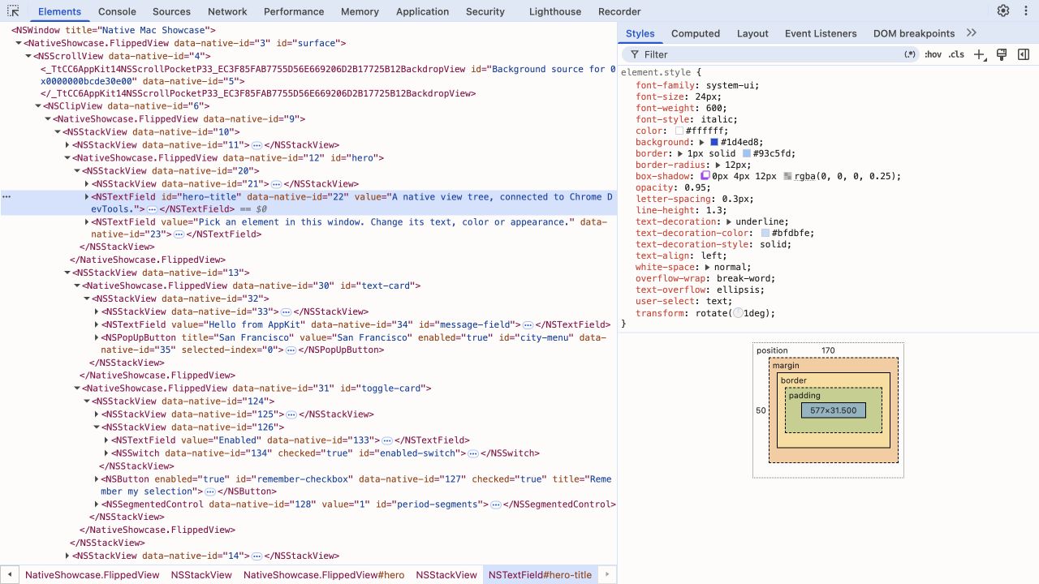Expand the background shorthand property

pos(702,142)
